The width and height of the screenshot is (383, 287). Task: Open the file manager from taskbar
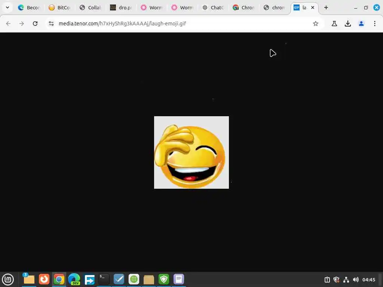29,279
